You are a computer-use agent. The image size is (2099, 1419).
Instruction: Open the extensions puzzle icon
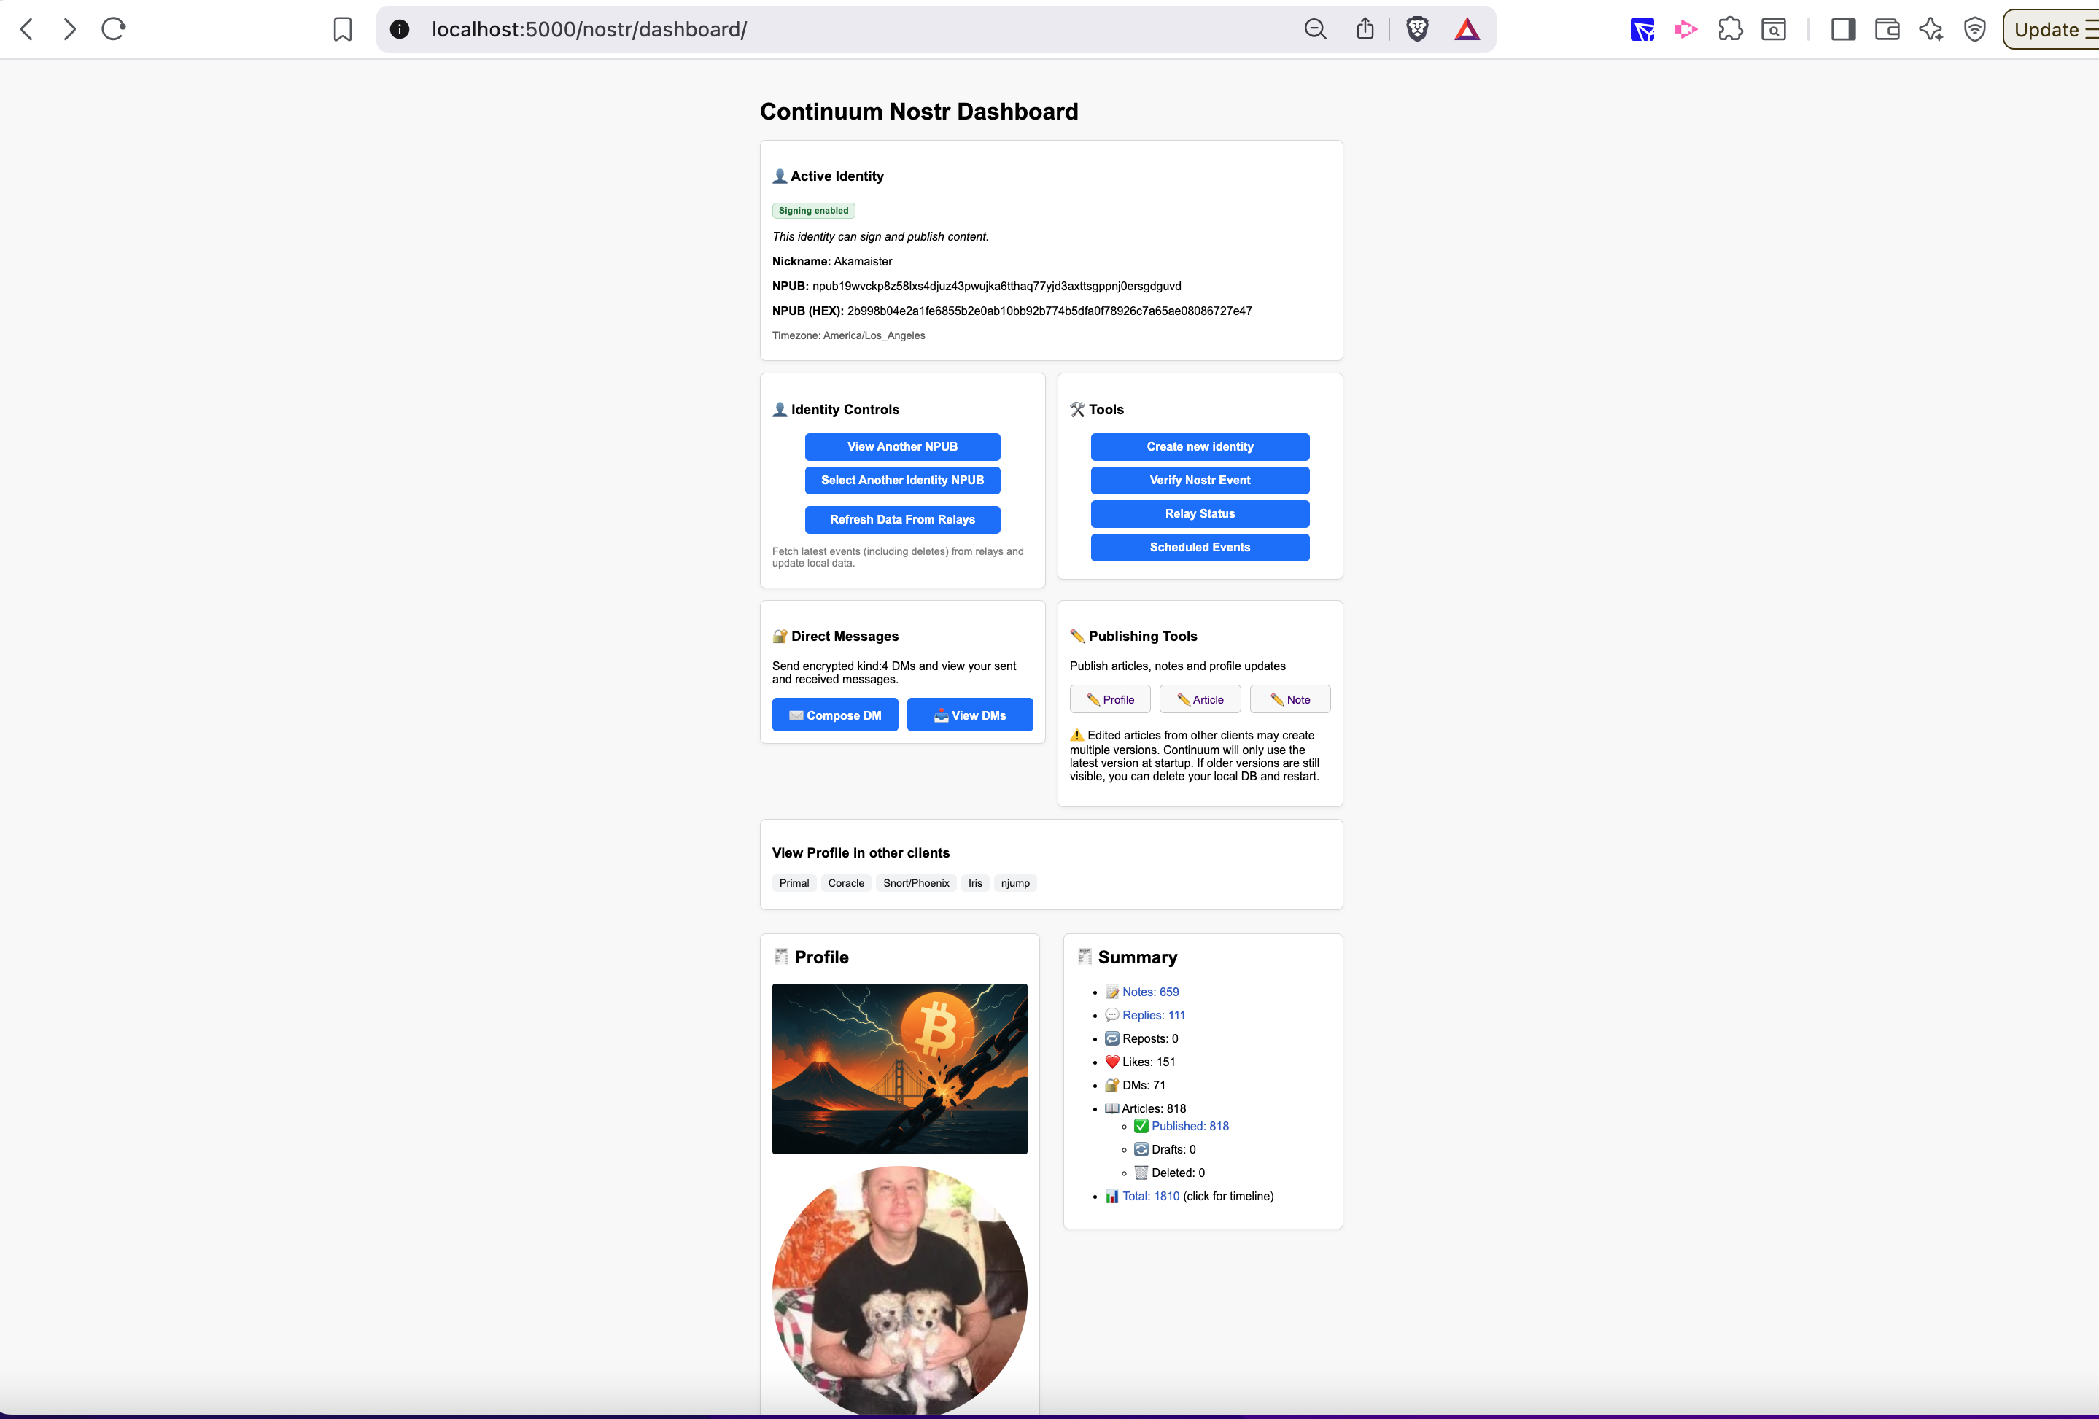[x=1730, y=29]
